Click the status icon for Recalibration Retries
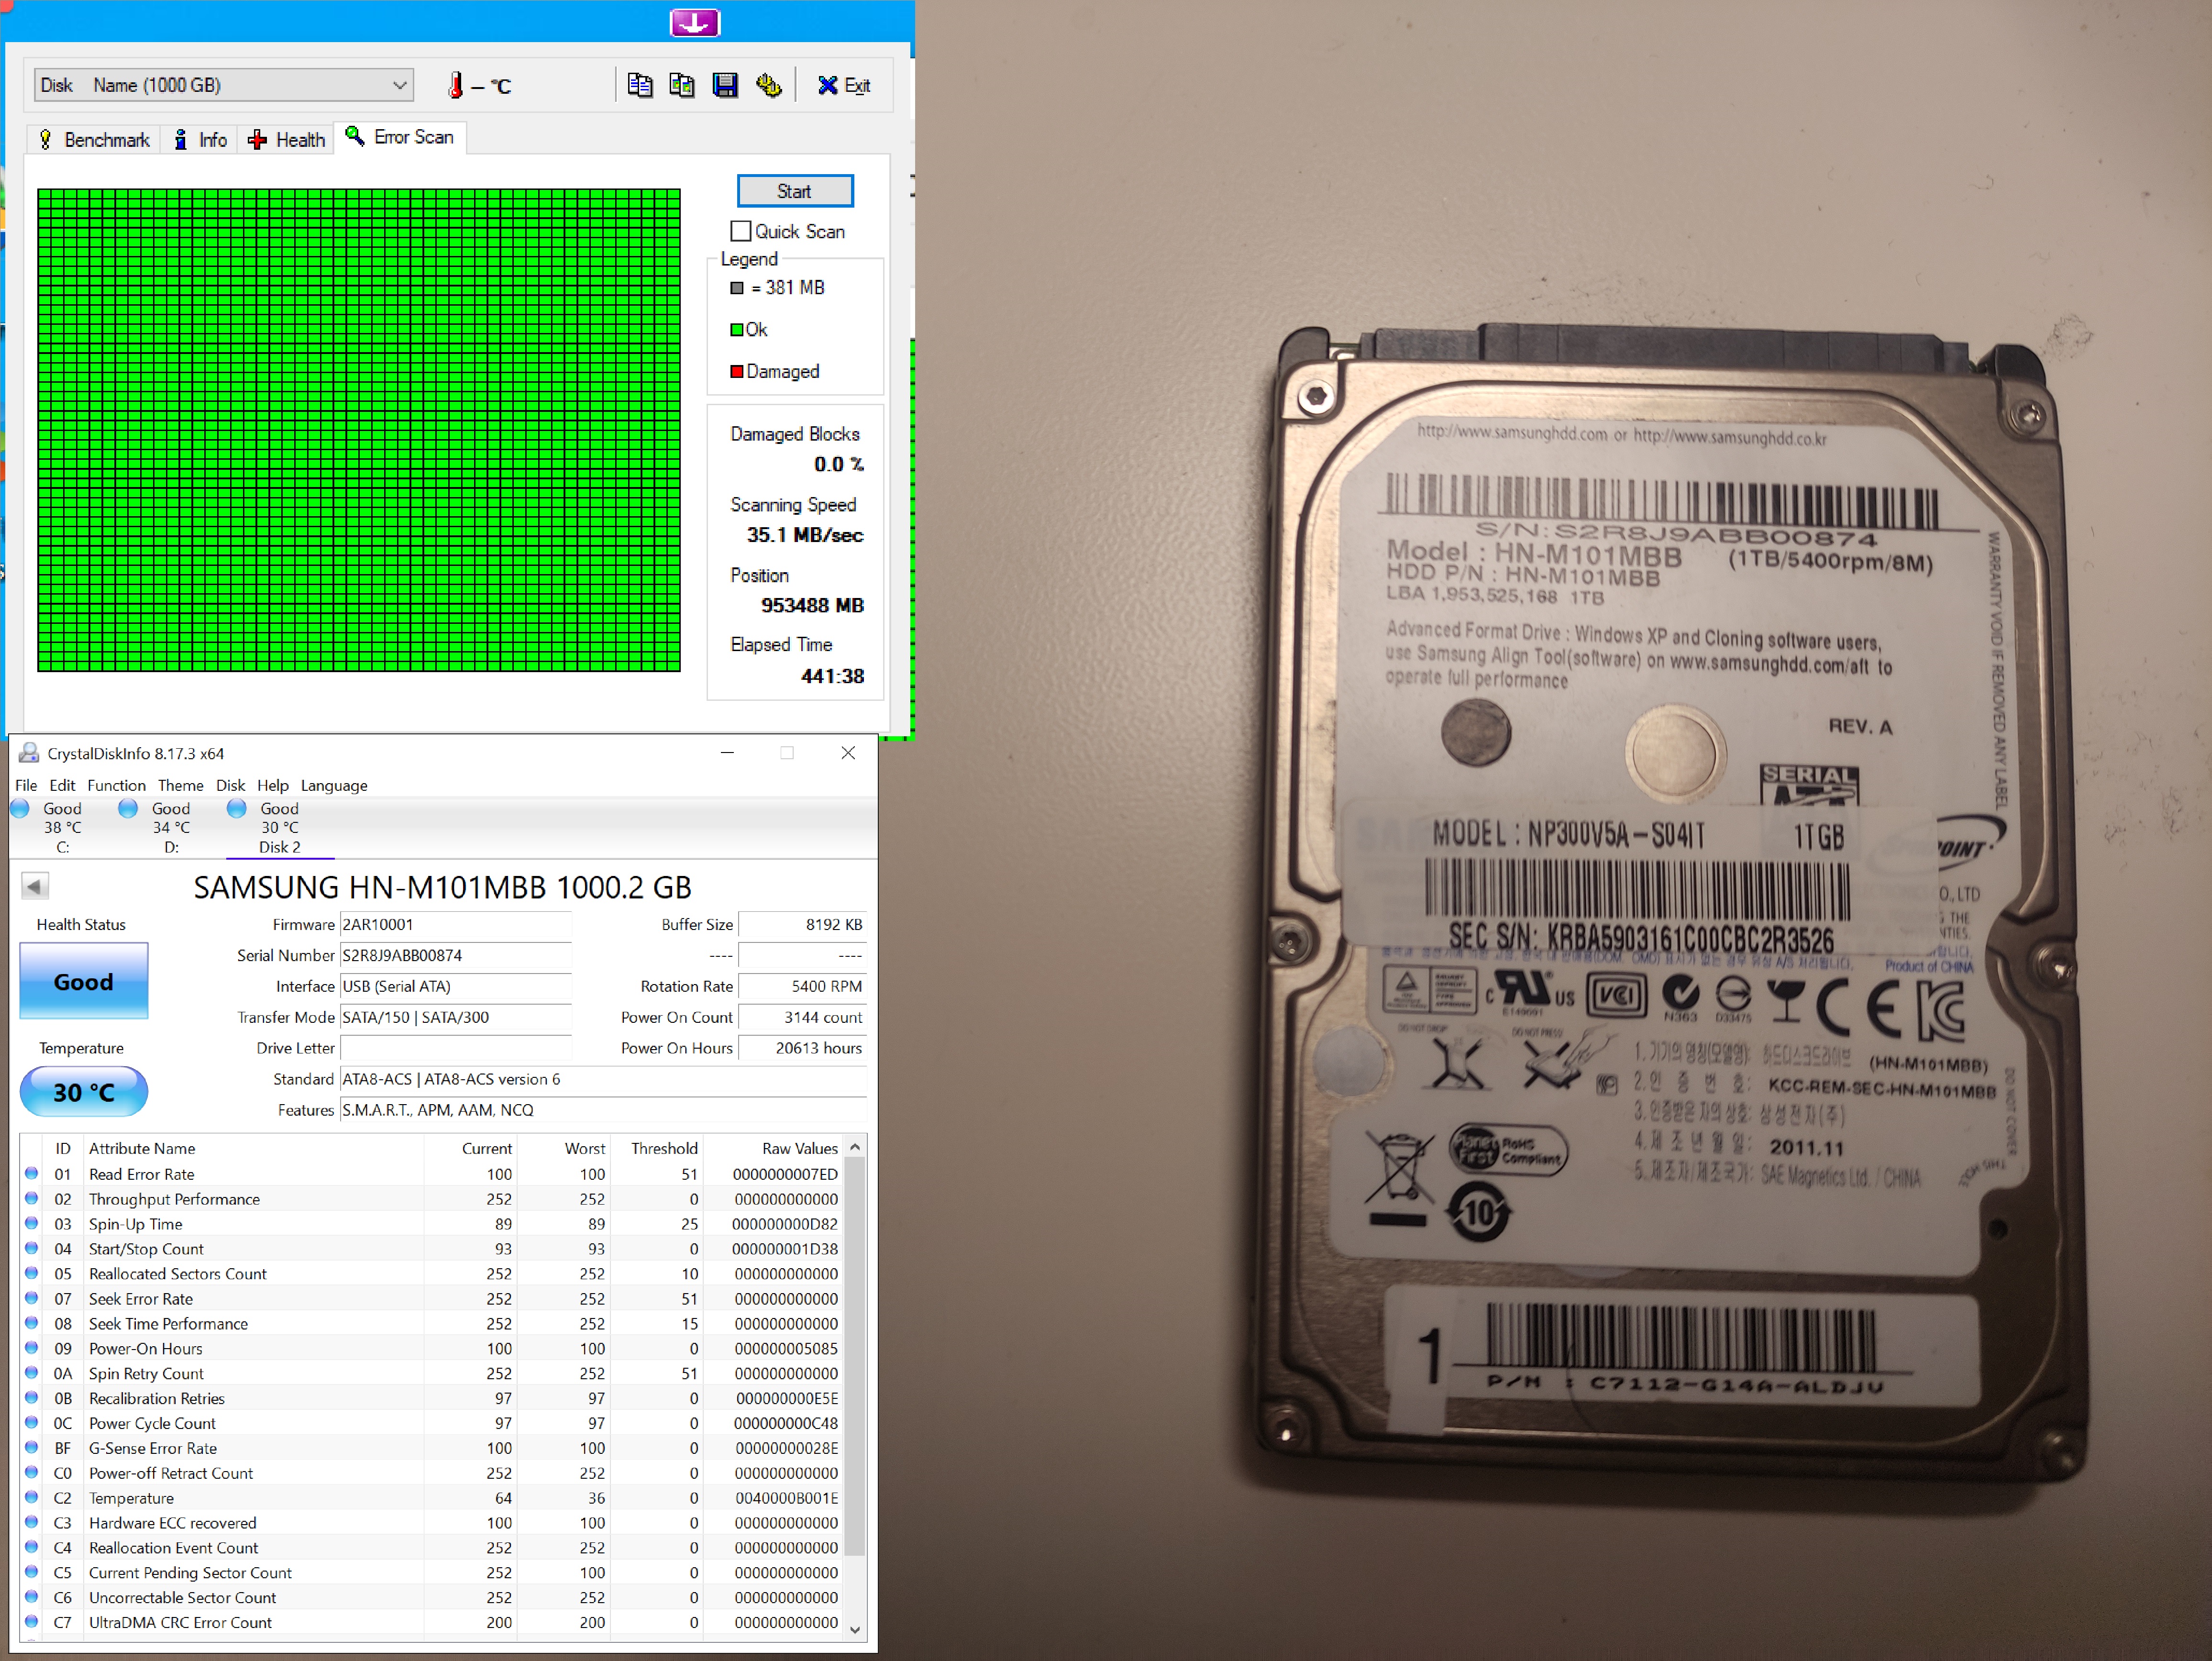 click(31, 1399)
